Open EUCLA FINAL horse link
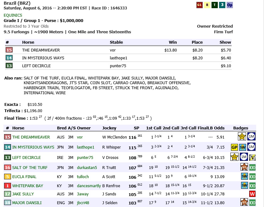 click(x=24, y=177)
